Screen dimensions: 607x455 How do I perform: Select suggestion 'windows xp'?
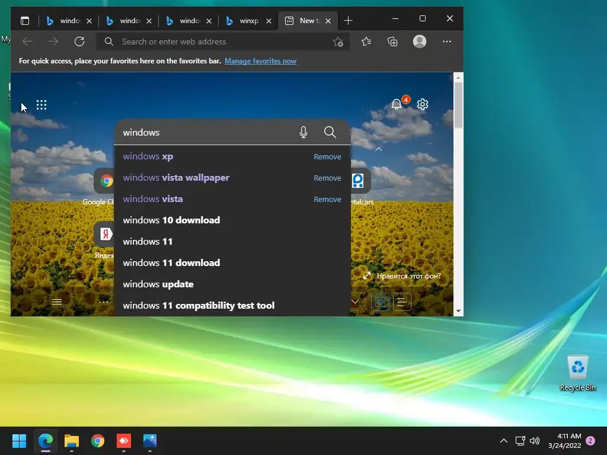232,156
